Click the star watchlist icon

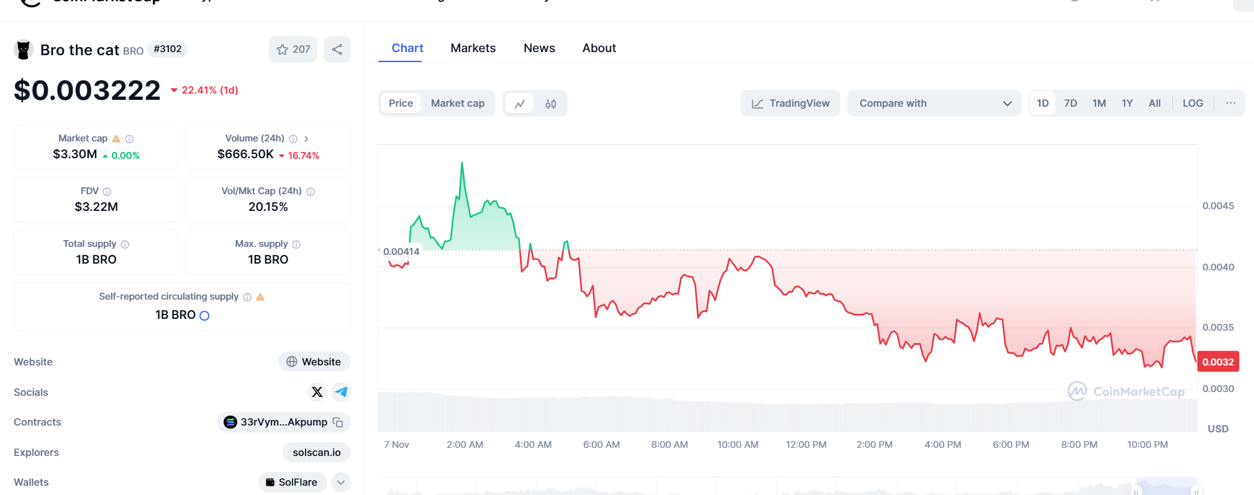point(283,50)
